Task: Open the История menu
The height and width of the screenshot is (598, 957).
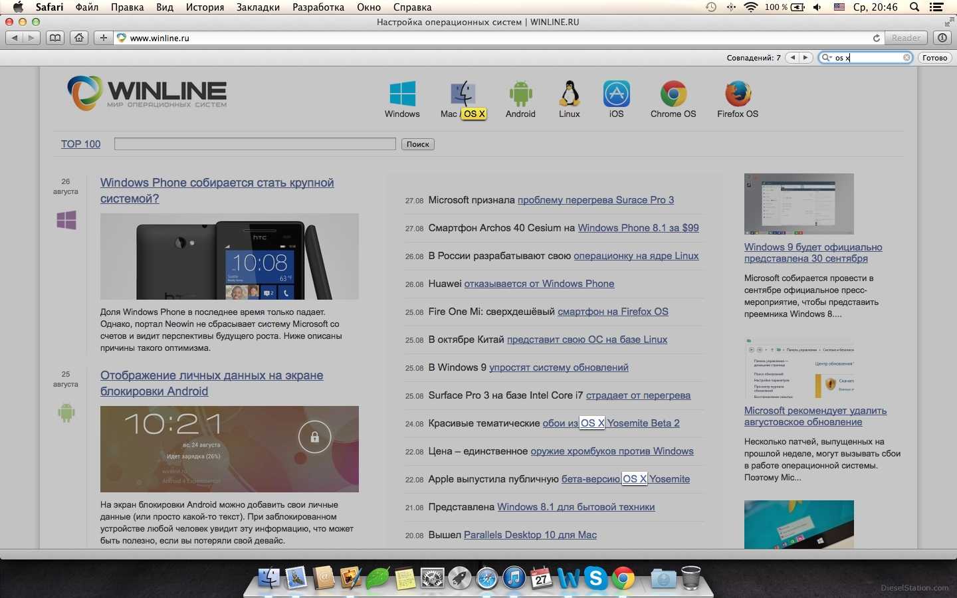Action: tap(205, 7)
